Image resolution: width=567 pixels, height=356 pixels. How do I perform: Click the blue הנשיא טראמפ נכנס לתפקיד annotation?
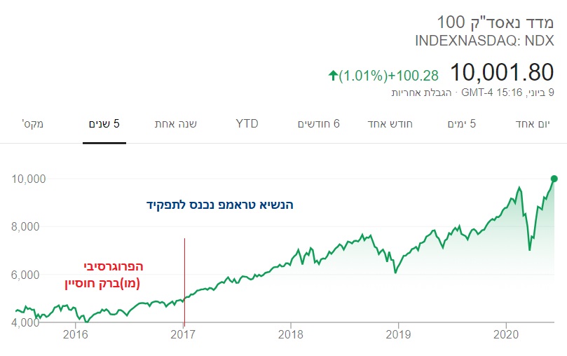coord(220,205)
